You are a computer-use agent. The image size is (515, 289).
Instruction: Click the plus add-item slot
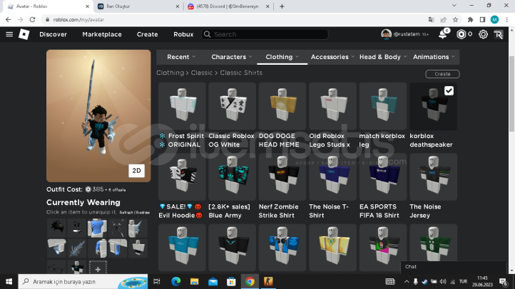(98, 268)
